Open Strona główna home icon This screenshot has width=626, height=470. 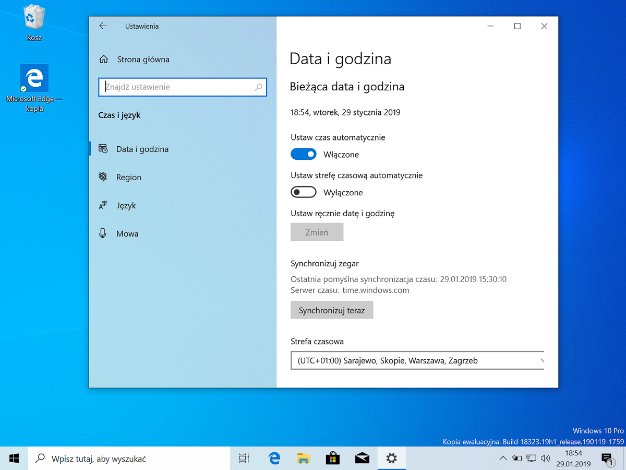(104, 60)
